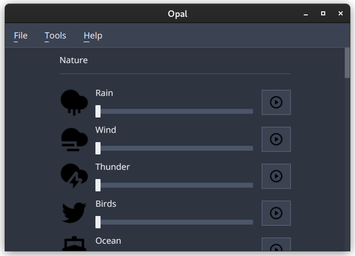
Task: Set Thunder volume on slider track
Action: click(174, 185)
